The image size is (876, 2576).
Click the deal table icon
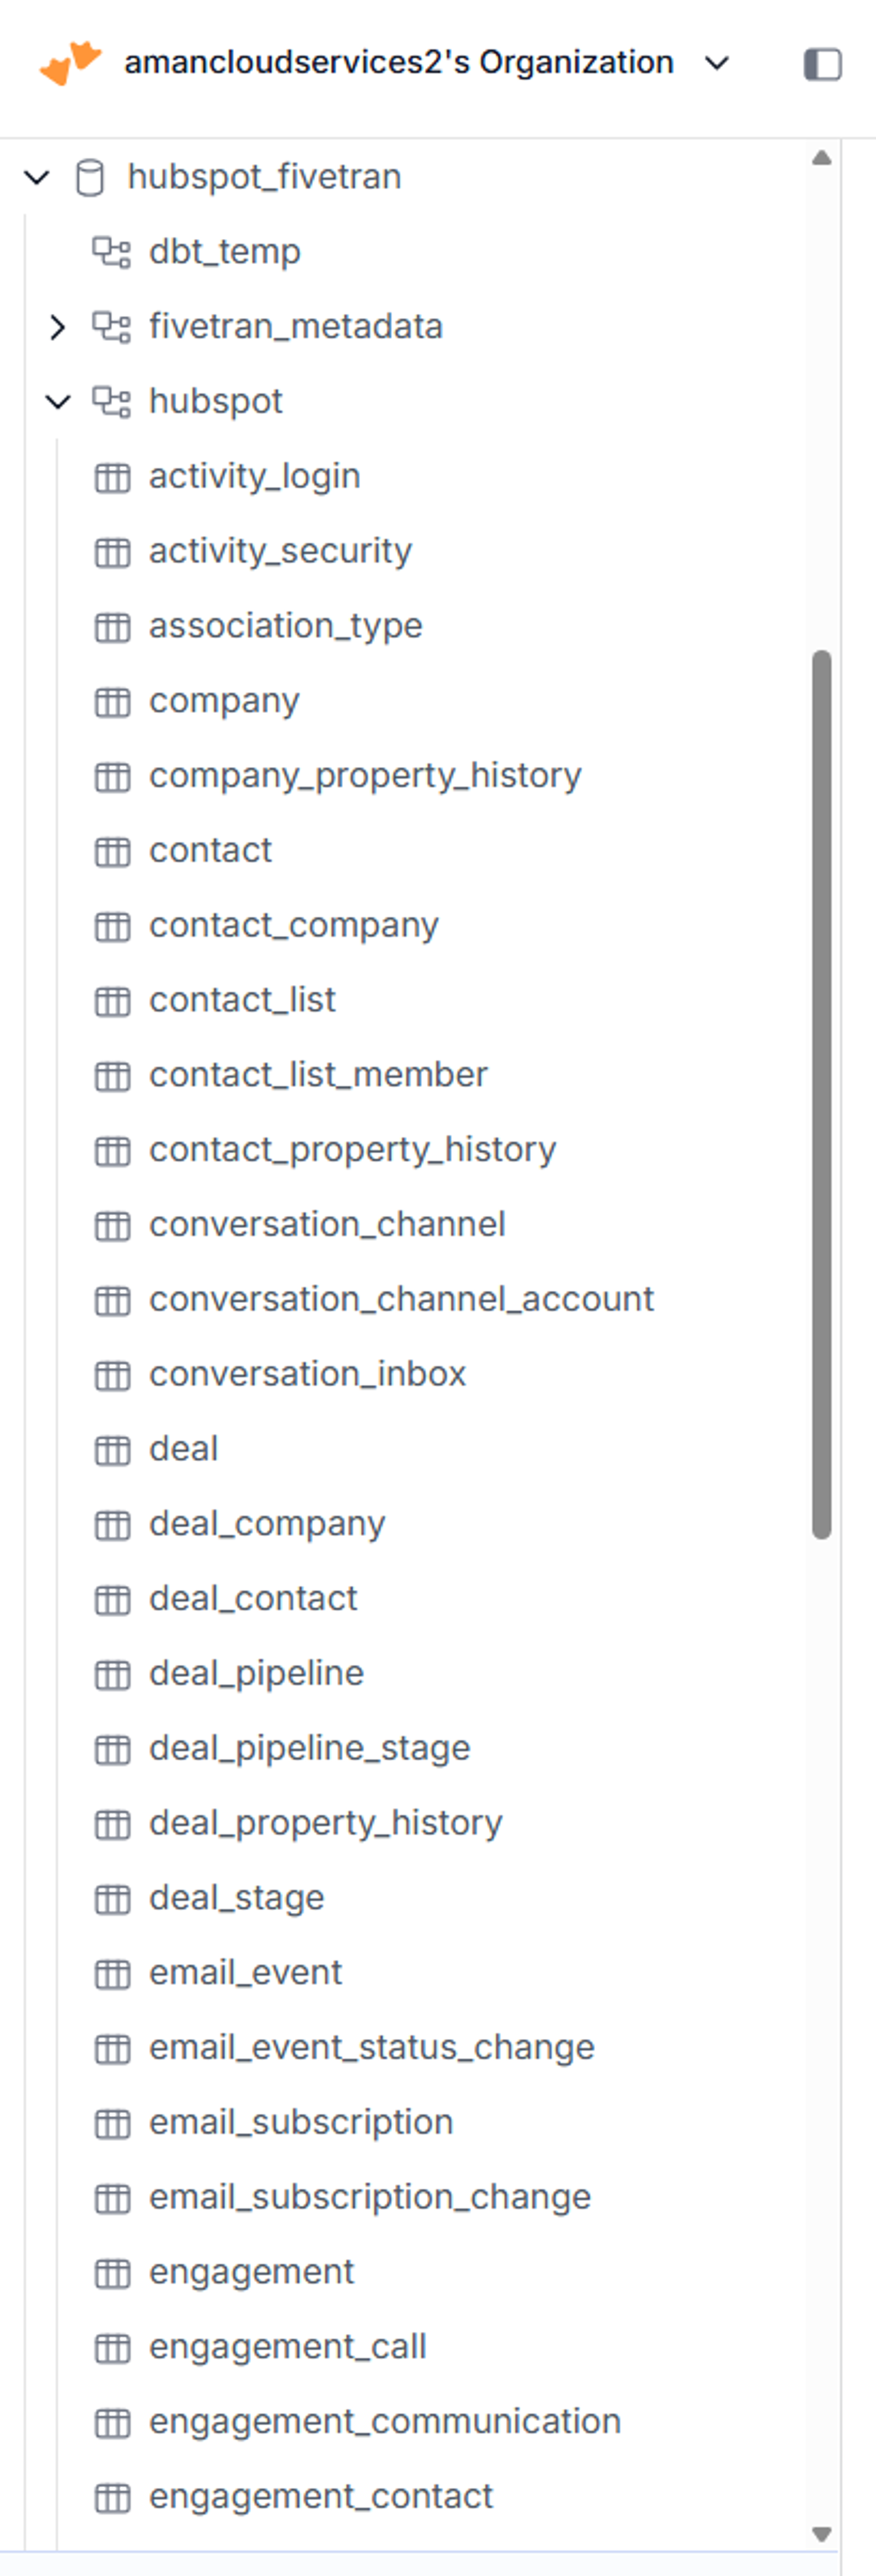click(112, 1450)
